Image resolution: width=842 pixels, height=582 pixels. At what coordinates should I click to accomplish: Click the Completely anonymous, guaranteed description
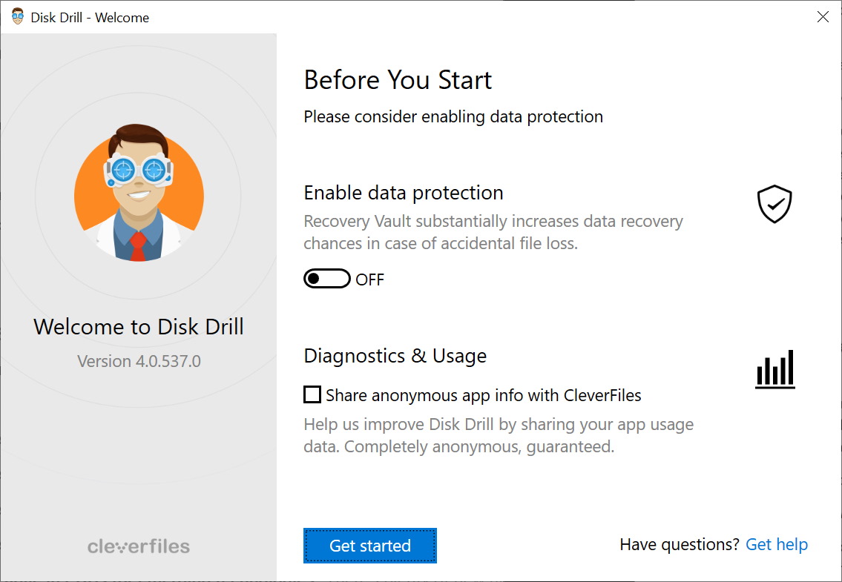[499, 435]
